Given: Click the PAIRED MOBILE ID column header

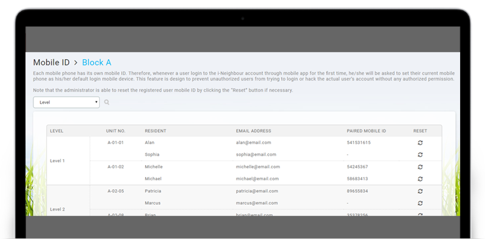Looking at the screenshot, I should (x=367, y=131).
